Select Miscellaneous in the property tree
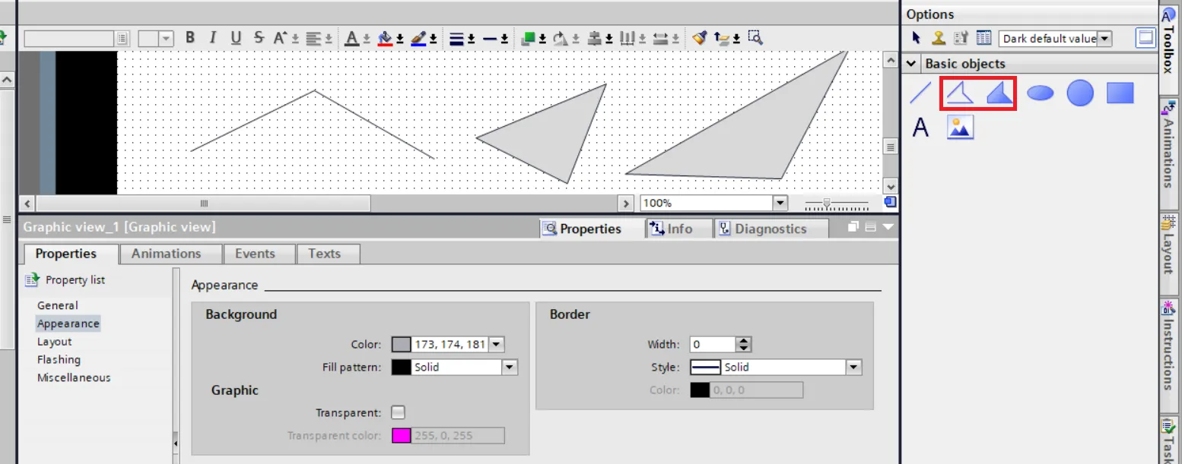Image resolution: width=1182 pixels, height=464 pixels. coord(74,377)
